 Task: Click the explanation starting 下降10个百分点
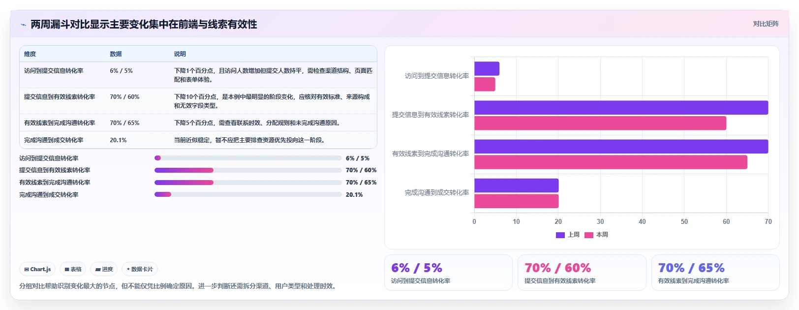pyautogui.click(x=272, y=101)
